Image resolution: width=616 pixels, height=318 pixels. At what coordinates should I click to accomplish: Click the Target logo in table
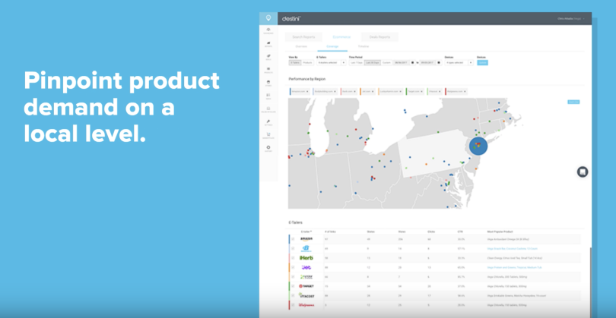306,286
